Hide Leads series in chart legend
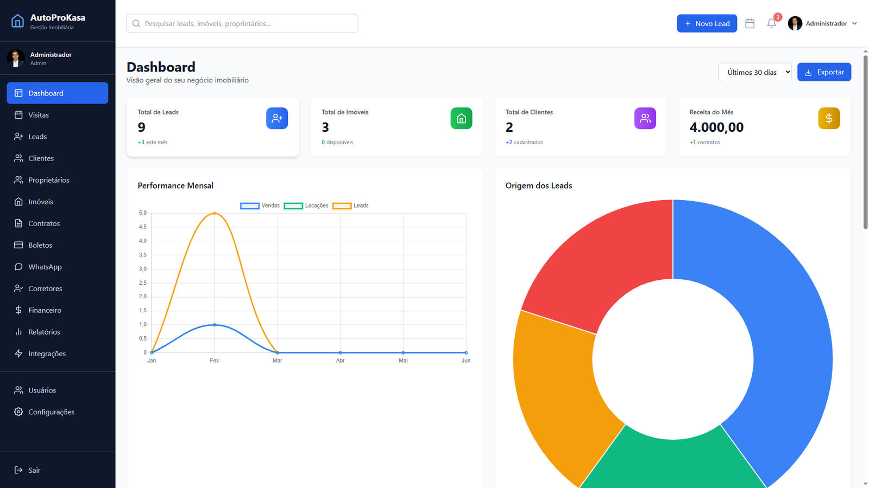The image size is (869, 488). pyautogui.click(x=350, y=206)
